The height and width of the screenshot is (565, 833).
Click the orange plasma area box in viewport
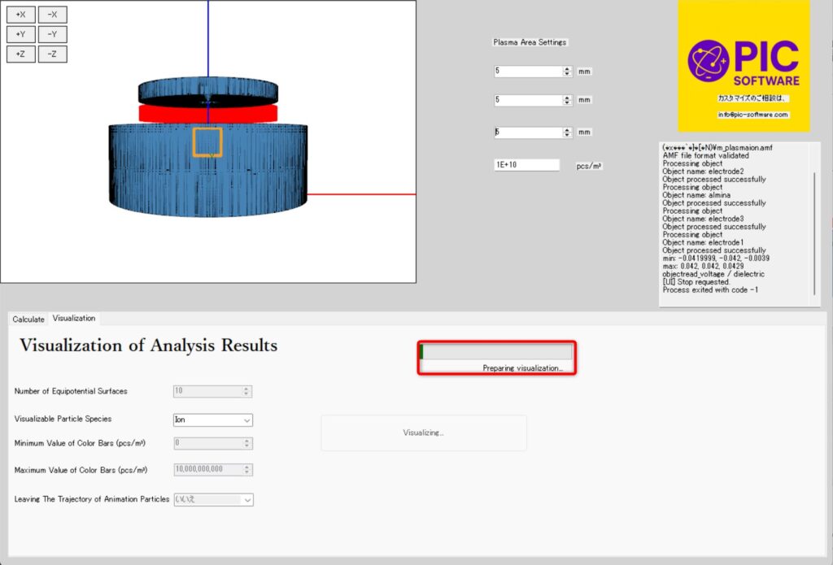pyautogui.click(x=207, y=141)
